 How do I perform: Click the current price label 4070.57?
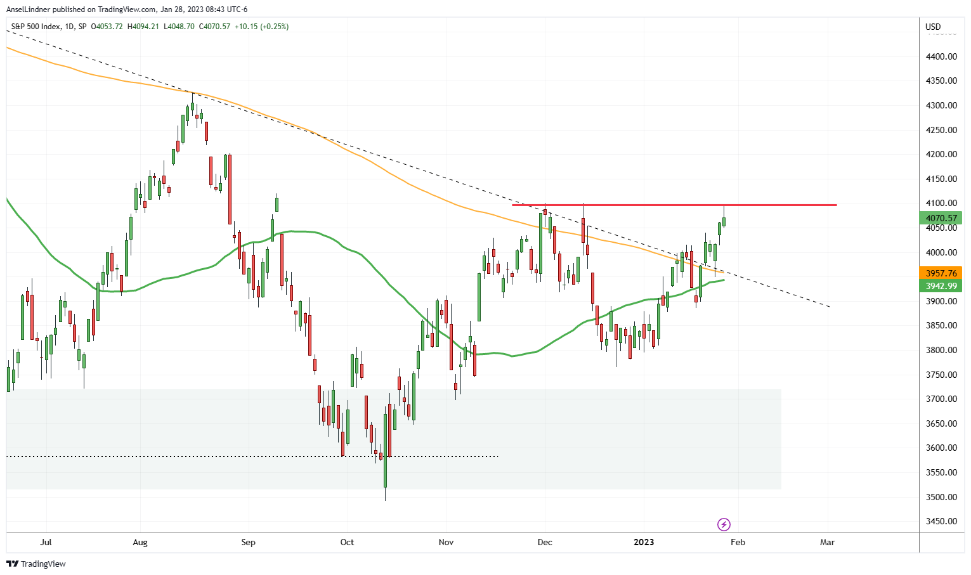(941, 218)
